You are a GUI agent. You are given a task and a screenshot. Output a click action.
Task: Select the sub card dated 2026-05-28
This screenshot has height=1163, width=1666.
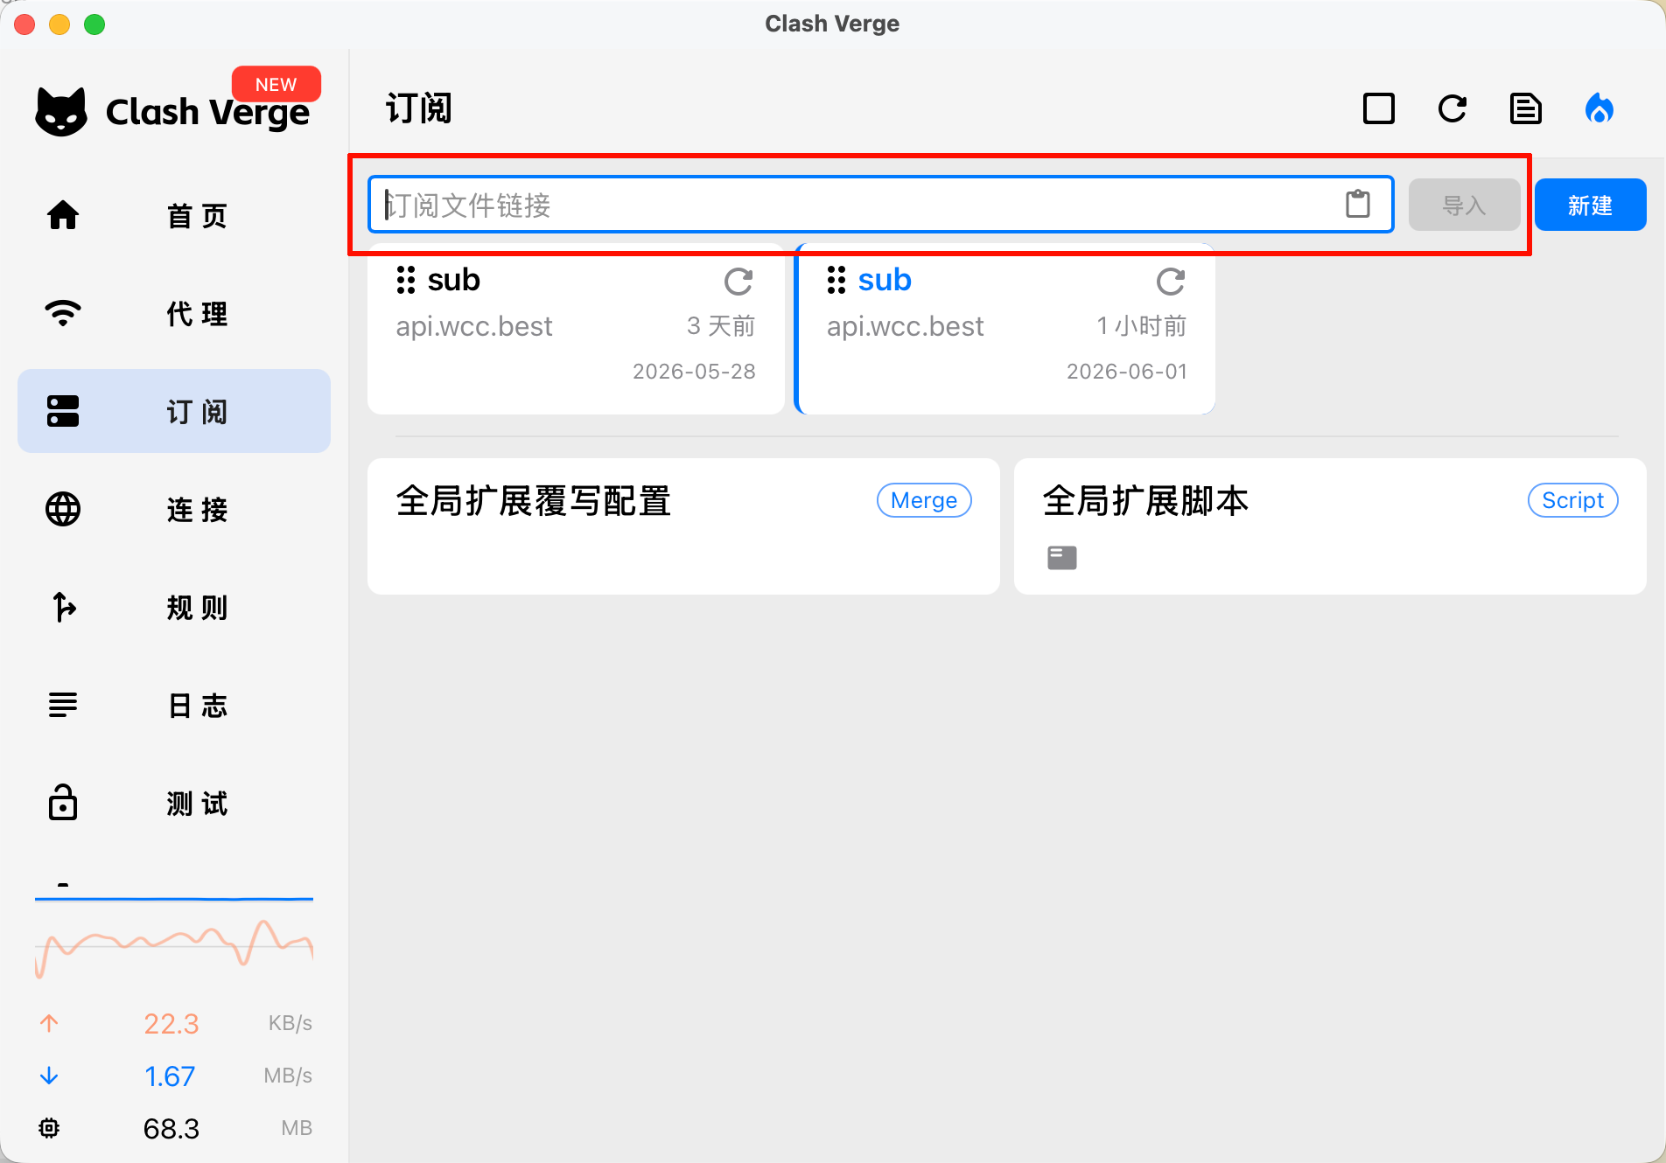coord(576,330)
